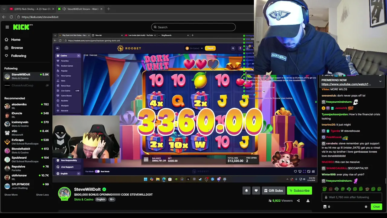Click the Windows Start button in stream
This screenshot has height=218, width=387.
coord(145,179)
